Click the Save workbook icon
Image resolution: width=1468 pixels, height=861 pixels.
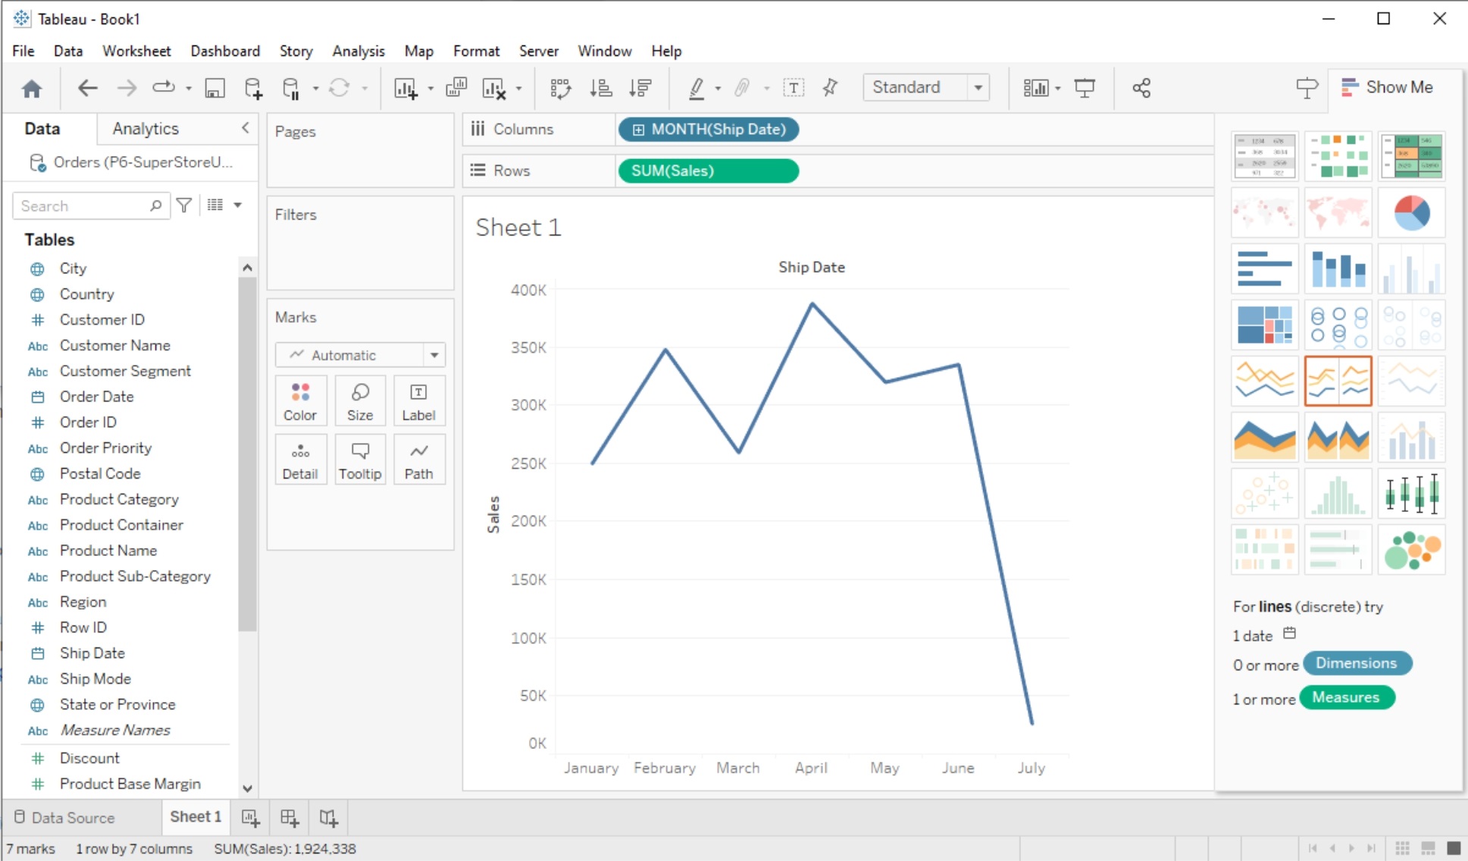tap(214, 88)
